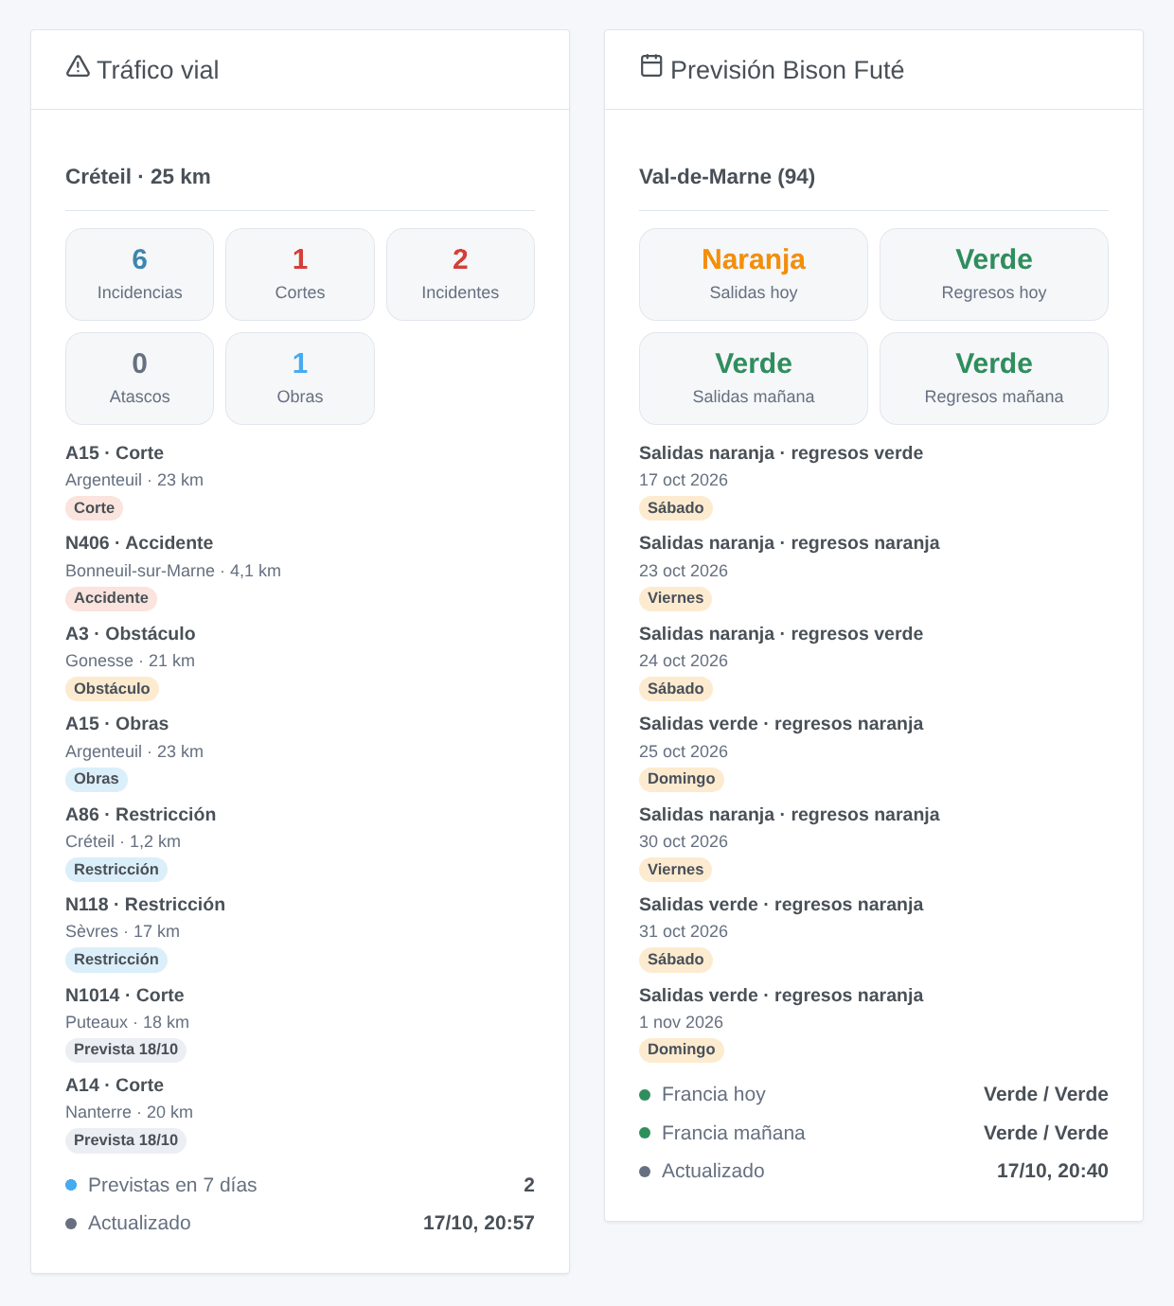Viewport: 1174px width, 1306px height.
Task: Click the Previstas en 7 días row
Action: click(x=300, y=1185)
